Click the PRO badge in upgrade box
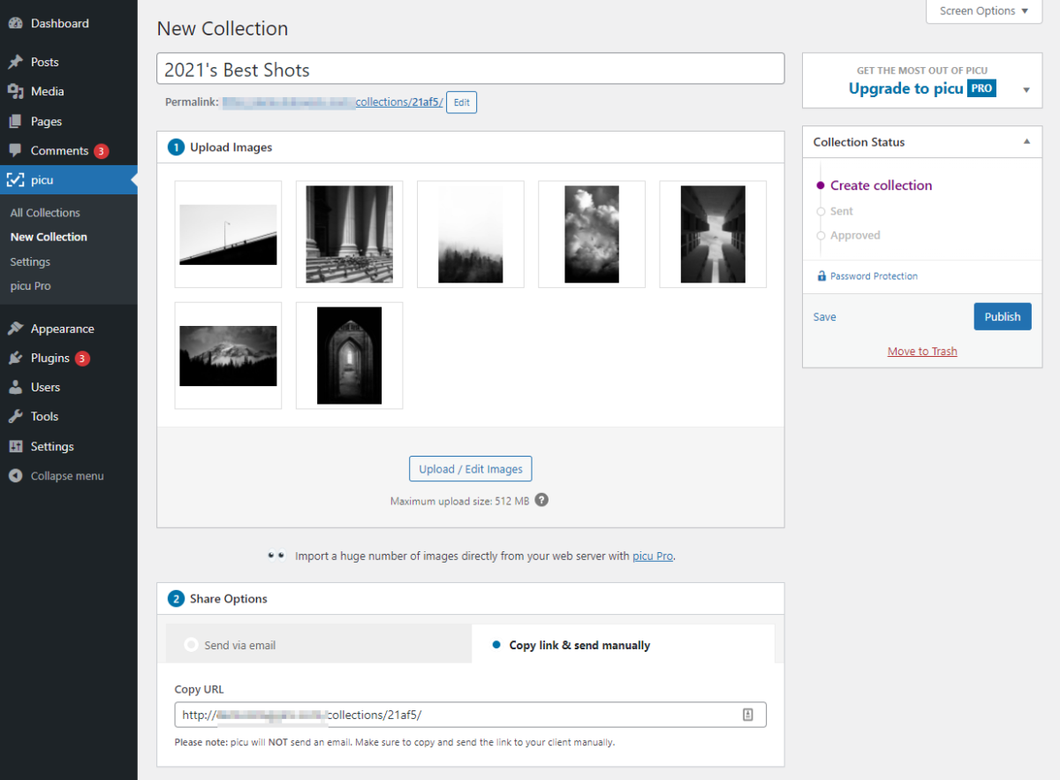This screenshot has width=1060, height=780. (981, 88)
